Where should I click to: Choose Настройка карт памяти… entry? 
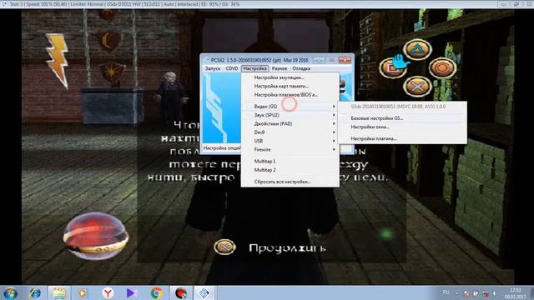pos(290,86)
